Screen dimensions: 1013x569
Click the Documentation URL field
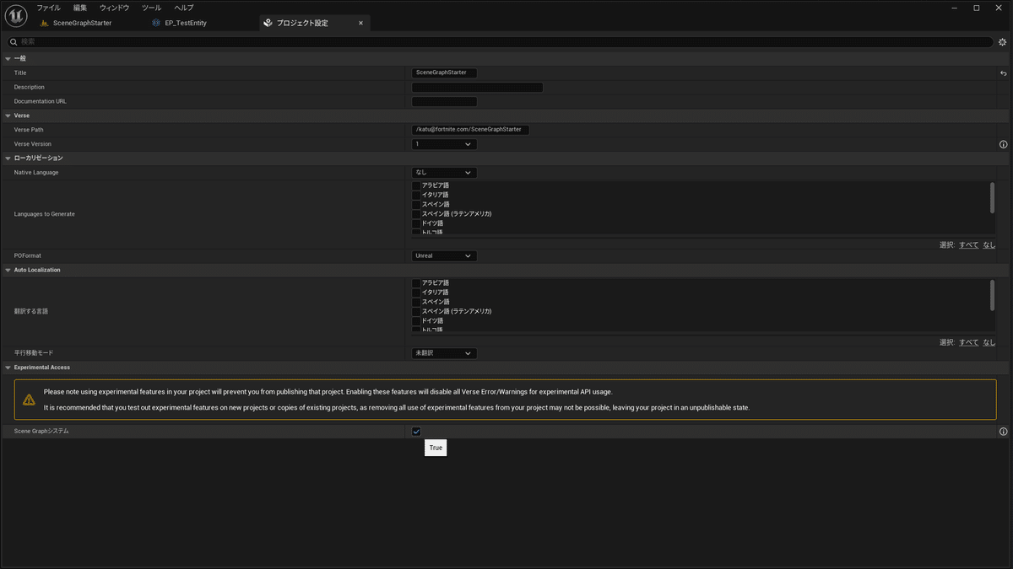pos(444,102)
